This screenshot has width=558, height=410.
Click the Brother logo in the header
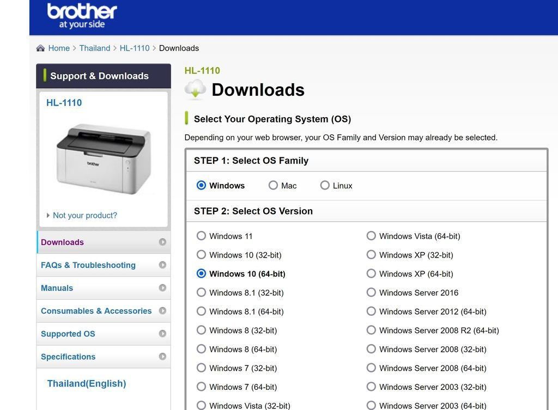82,16
